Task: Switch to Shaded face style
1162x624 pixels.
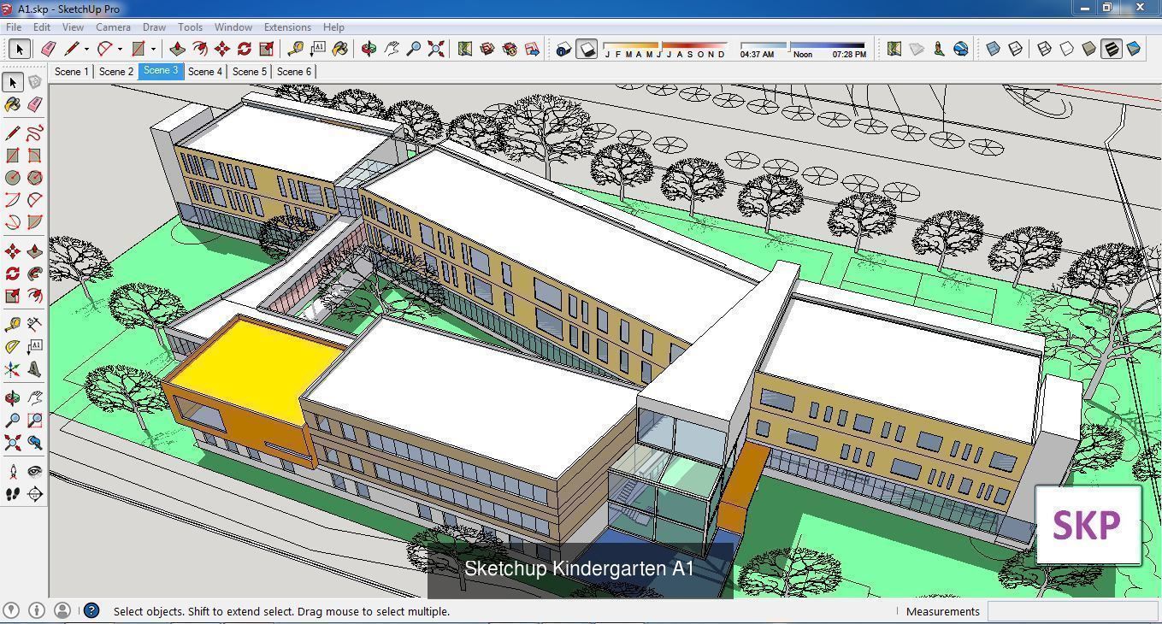Action: pyautogui.click(x=1088, y=49)
